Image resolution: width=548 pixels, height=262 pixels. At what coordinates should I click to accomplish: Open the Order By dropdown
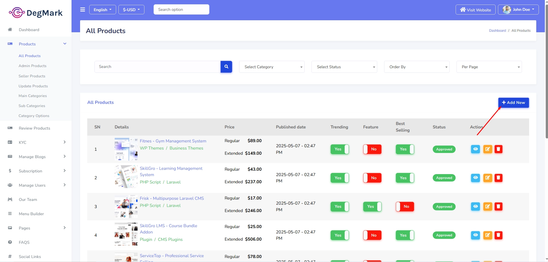[417, 67]
